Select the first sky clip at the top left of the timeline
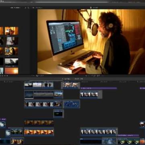This screenshot has width=145, height=145. click(x=28, y=85)
